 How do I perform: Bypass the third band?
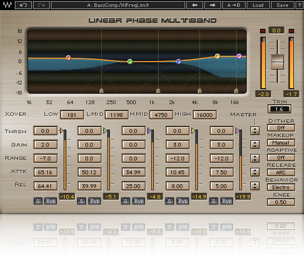(x=139, y=201)
